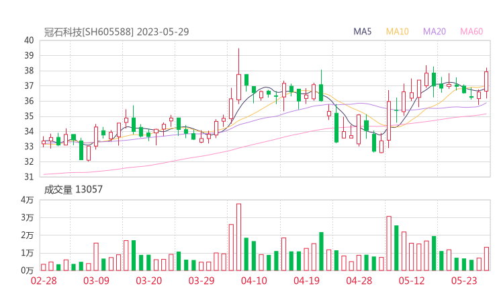497x296 pixels.
Task: Click the candlestick with the highest wick near 39.5
Action: 238,76
